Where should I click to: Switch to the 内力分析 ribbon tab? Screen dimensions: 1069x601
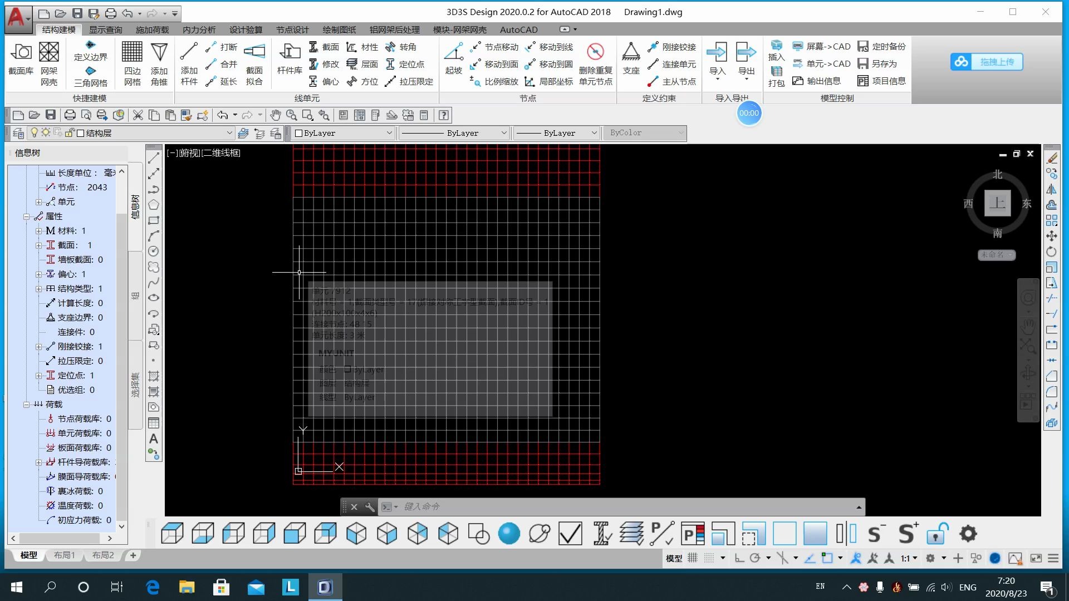tap(199, 29)
